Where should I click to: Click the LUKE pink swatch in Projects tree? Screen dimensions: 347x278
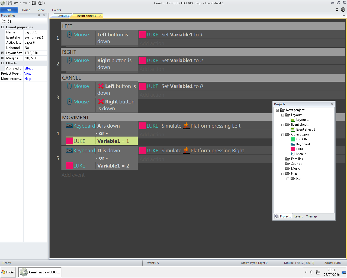tap(293, 149)
